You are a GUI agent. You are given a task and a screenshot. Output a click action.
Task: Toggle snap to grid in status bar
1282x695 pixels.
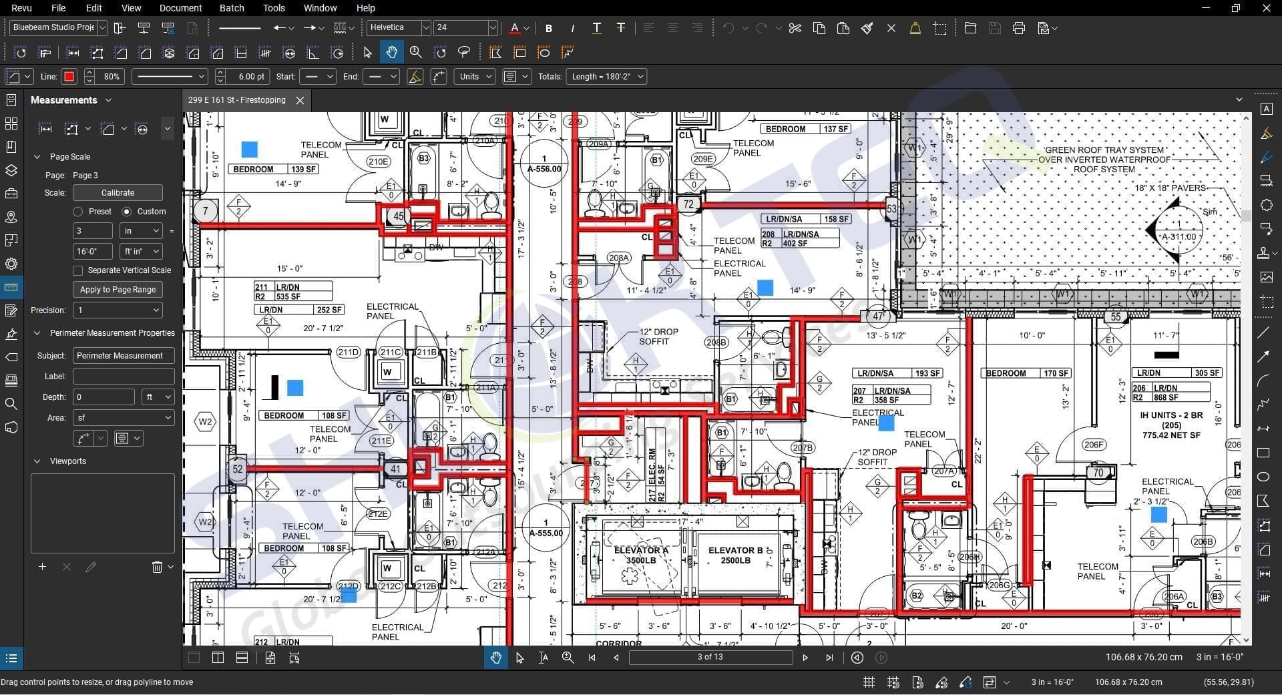click(x=893, y=682)
